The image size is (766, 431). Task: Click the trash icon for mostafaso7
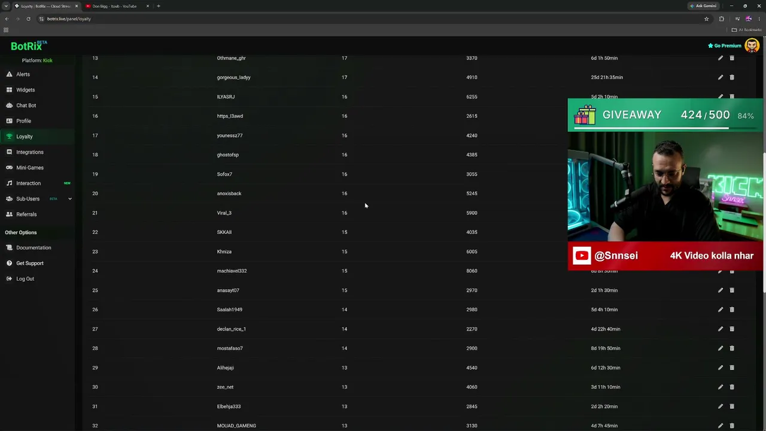click(732, 348)
